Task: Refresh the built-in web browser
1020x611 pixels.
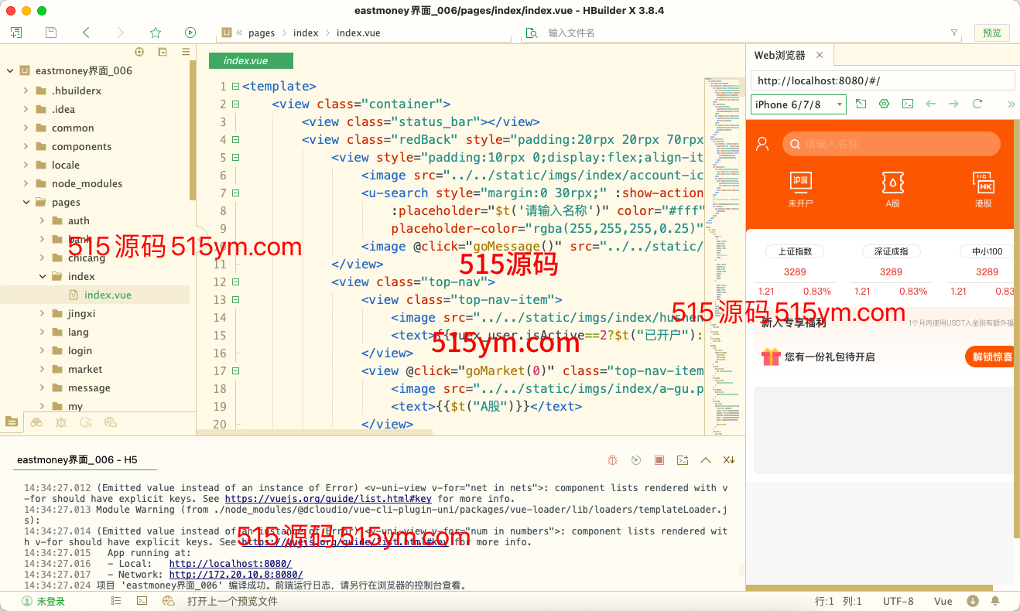Action: (x=977, y=104)
